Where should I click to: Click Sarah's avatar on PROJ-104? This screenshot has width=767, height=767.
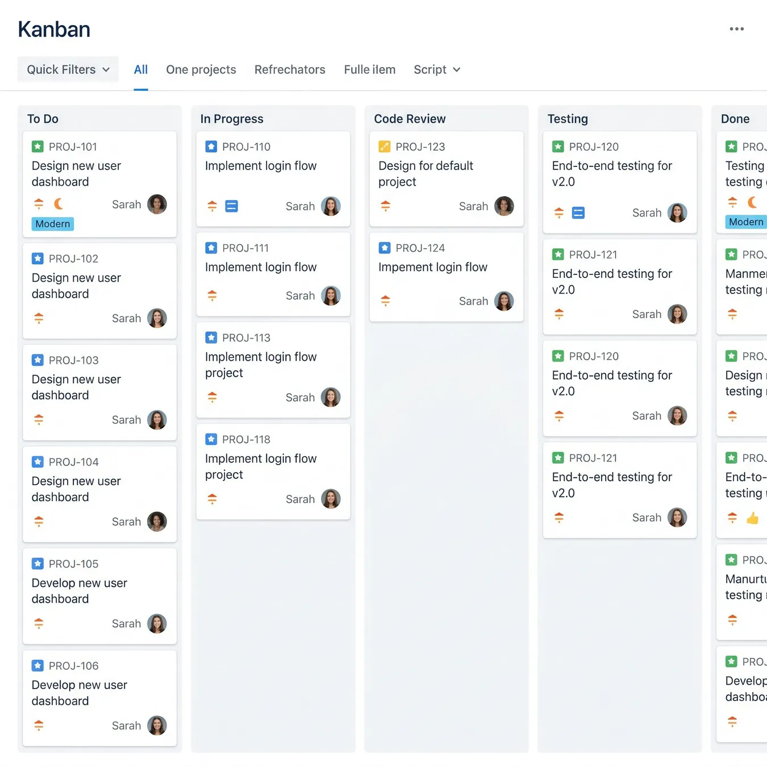pos(157,522)
